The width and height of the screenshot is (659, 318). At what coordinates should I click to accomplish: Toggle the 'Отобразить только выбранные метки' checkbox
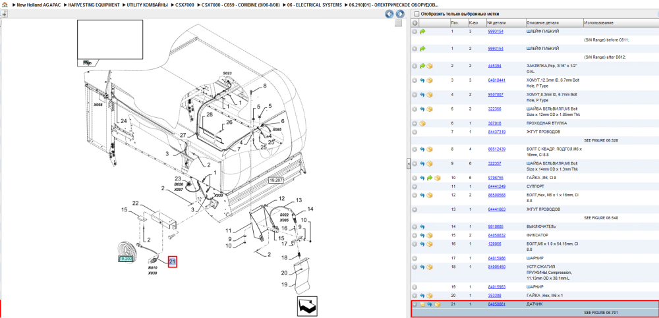[x=417, y=14]
